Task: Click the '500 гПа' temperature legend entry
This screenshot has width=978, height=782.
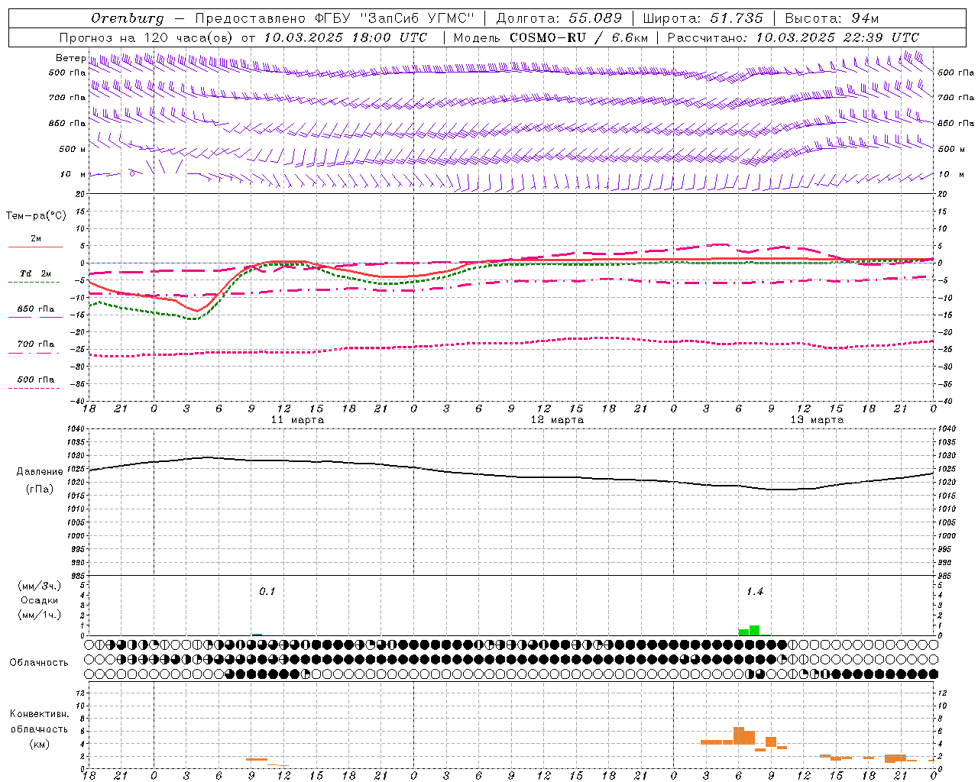Action: [x=35, y=379]
